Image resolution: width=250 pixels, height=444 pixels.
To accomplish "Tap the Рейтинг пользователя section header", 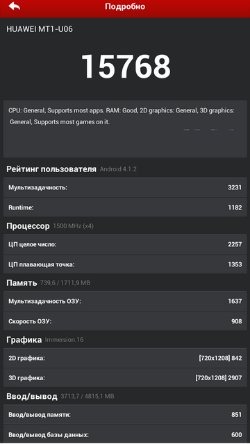I will [x=51, y=169].
